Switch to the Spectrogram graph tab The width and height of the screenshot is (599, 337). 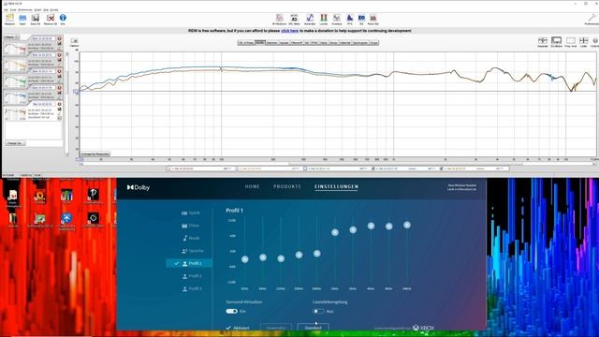point(360,43)
